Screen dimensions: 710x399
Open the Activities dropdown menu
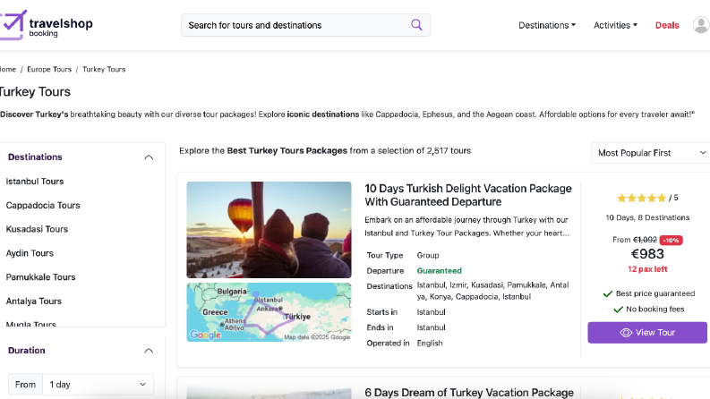pyautogui.click(x=615, y=25)
